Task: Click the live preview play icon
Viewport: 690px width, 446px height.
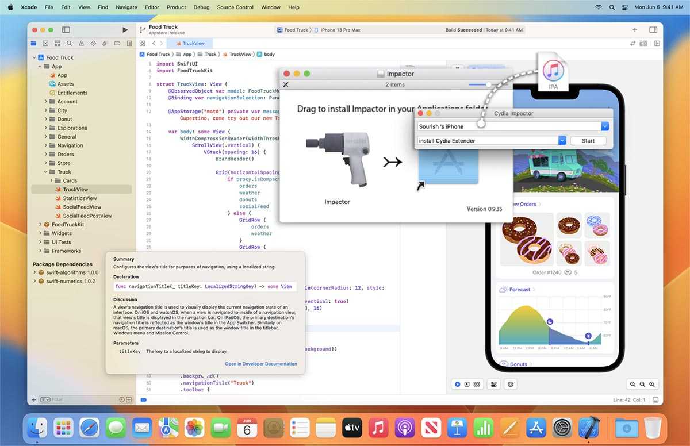Action: click(458, 384)
